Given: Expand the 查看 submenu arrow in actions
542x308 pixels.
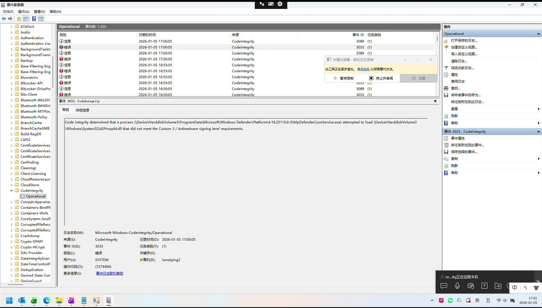Looking at the screenshot, I should tap(538, 109).
